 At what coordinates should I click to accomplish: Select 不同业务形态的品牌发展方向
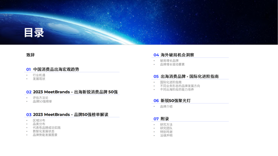180,86
